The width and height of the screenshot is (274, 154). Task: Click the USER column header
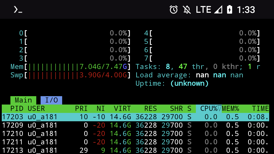point(36,109)
